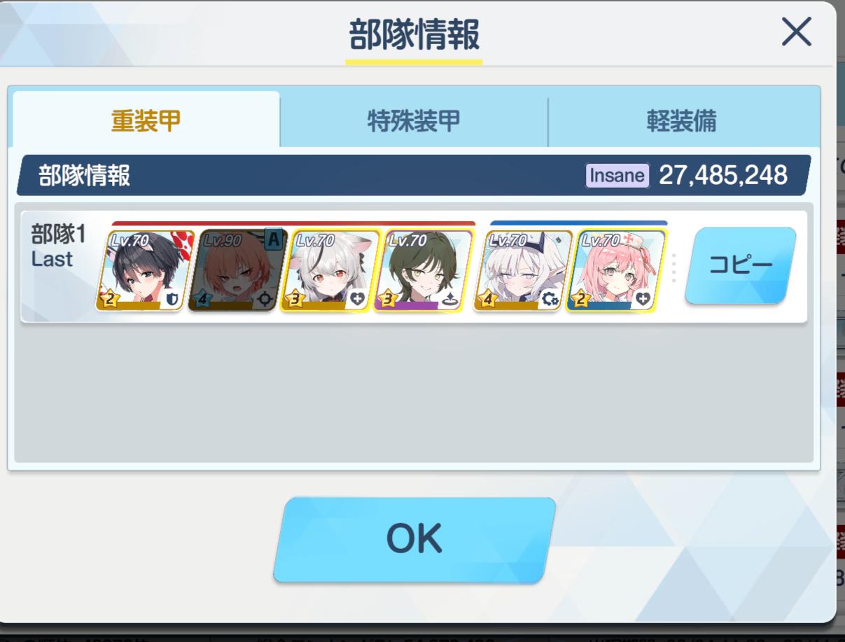This screenshot has width=845, height=642.
Task: Click the gear role icon on horned white-haired student
Action: coord(550,300)
